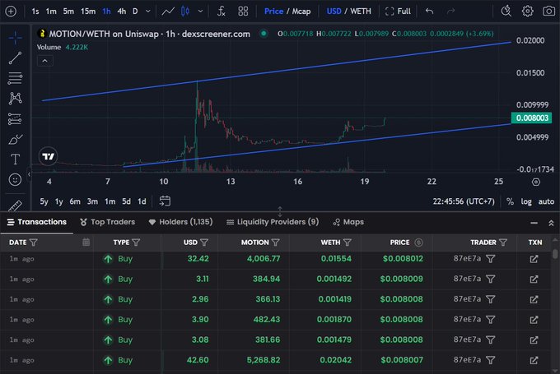The height and width of the screenshot is (374, 560).
Task: Open the indicators fx menu
Action: pos(221,12)
